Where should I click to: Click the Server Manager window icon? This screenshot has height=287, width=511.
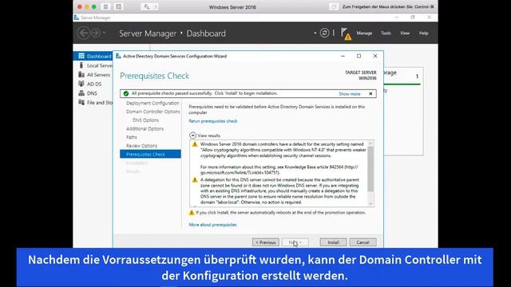[x=77, y=18]
